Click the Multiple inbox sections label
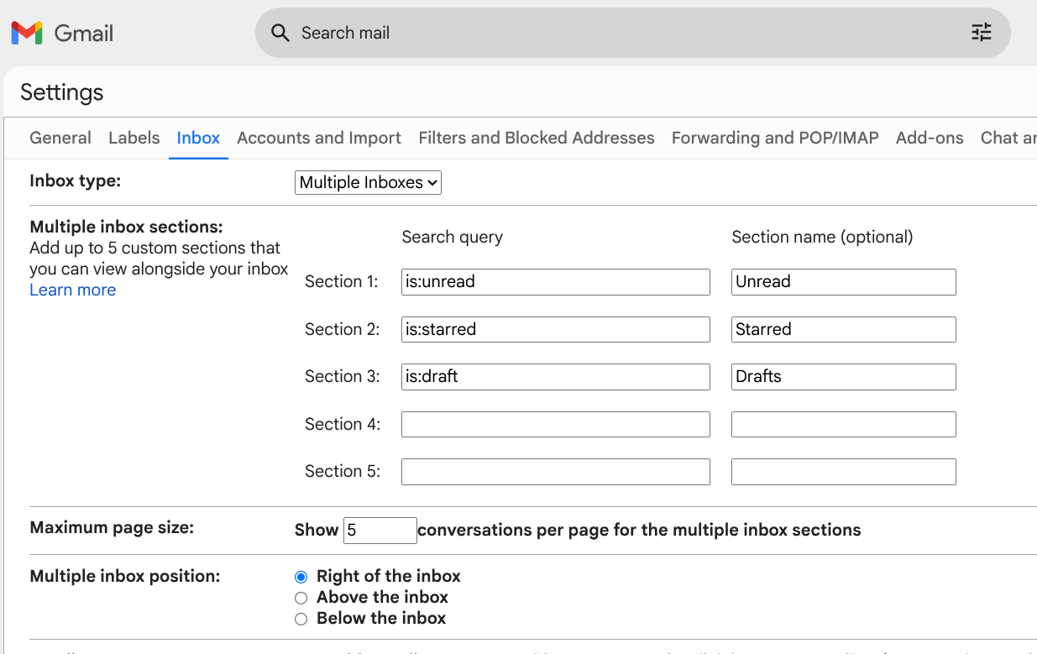This screenshot has height=654, width=1037. pos(126,227)
